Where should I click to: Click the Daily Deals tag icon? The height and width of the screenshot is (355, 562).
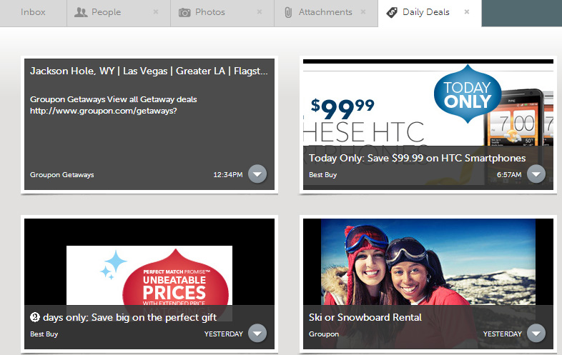tap(392, 12)
